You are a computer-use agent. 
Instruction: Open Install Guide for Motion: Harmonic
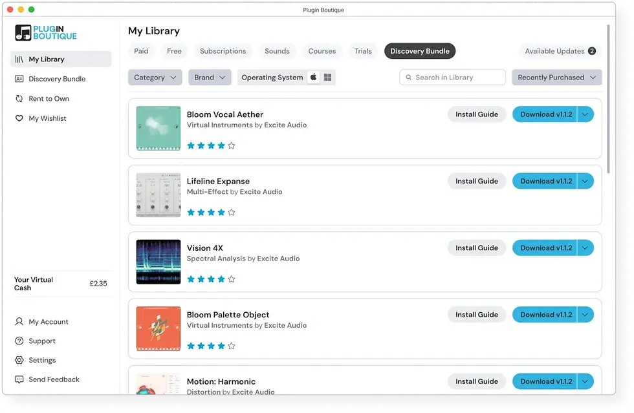click(x=477, y=381)
